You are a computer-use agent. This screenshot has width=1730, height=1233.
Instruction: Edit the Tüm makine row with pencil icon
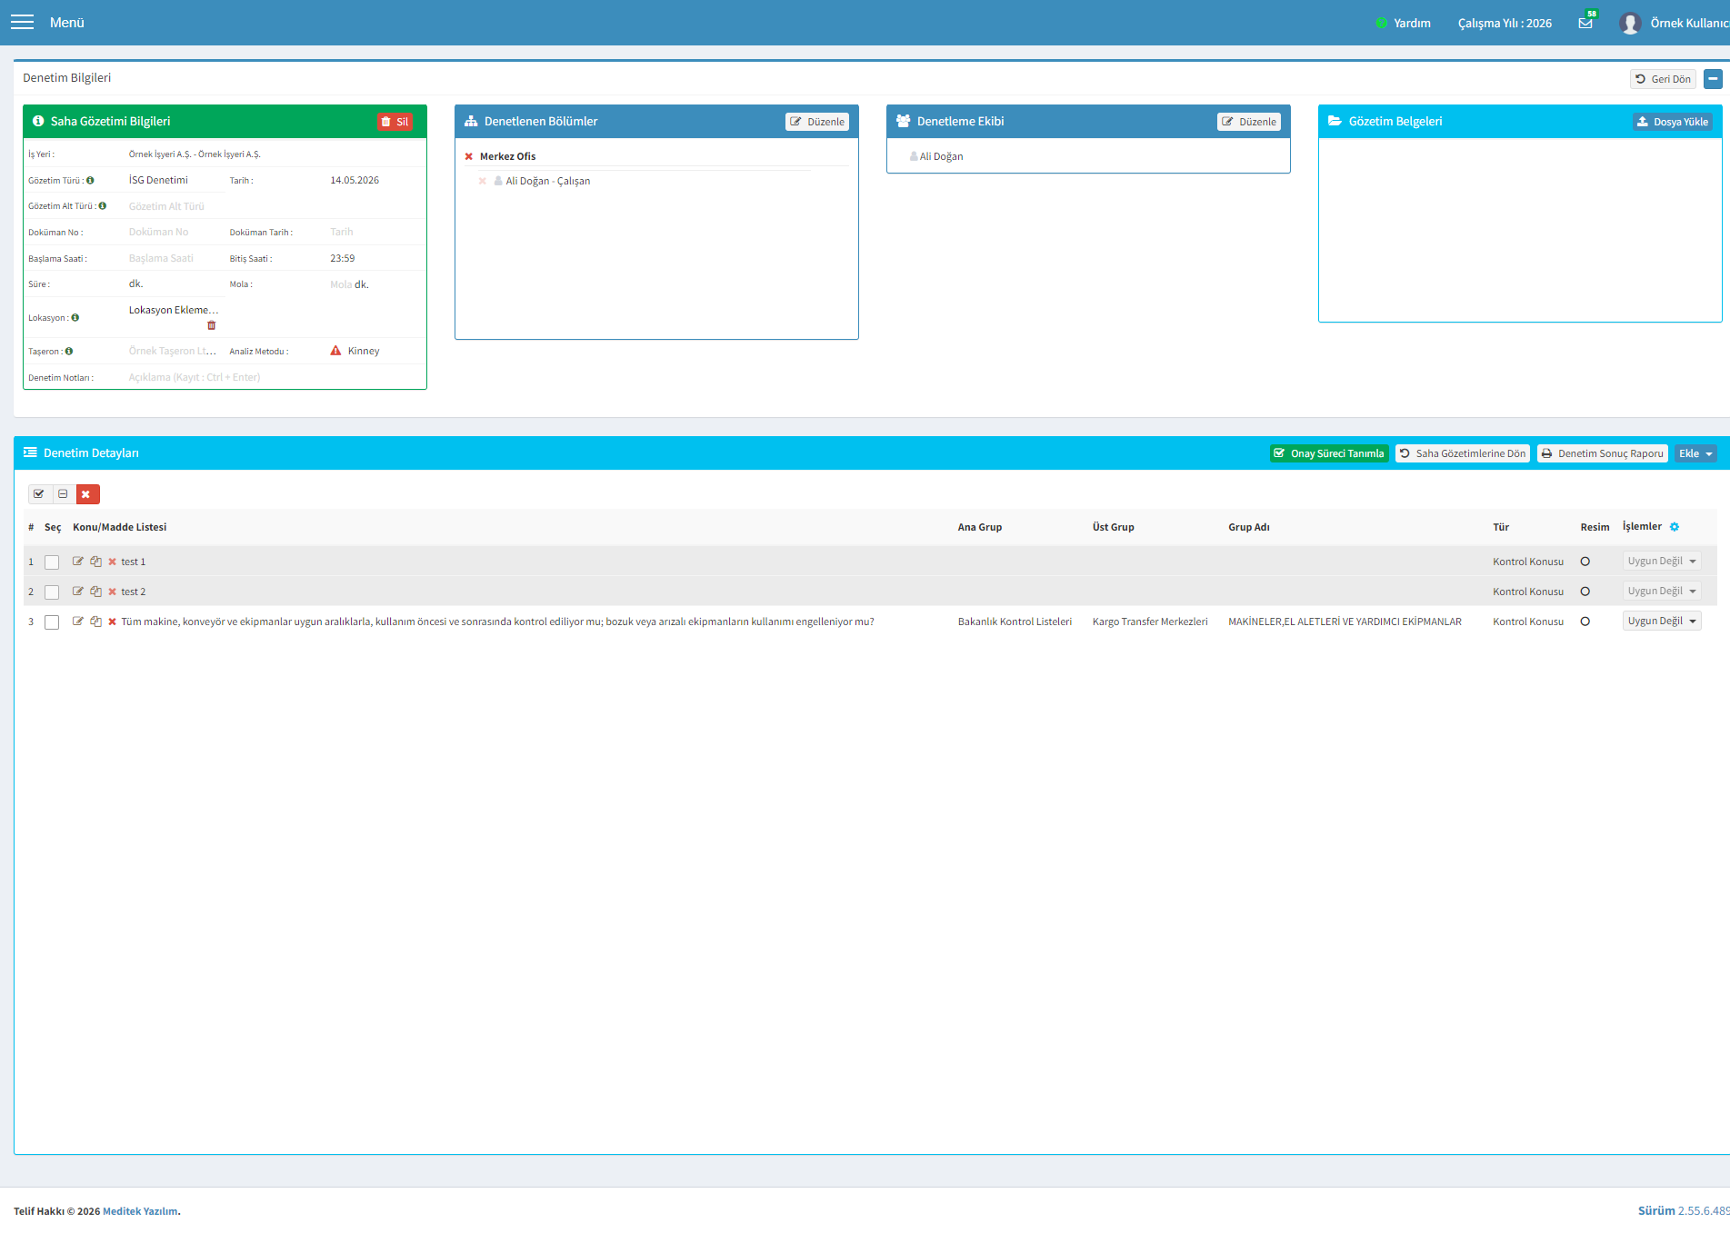tap(78, 621)
